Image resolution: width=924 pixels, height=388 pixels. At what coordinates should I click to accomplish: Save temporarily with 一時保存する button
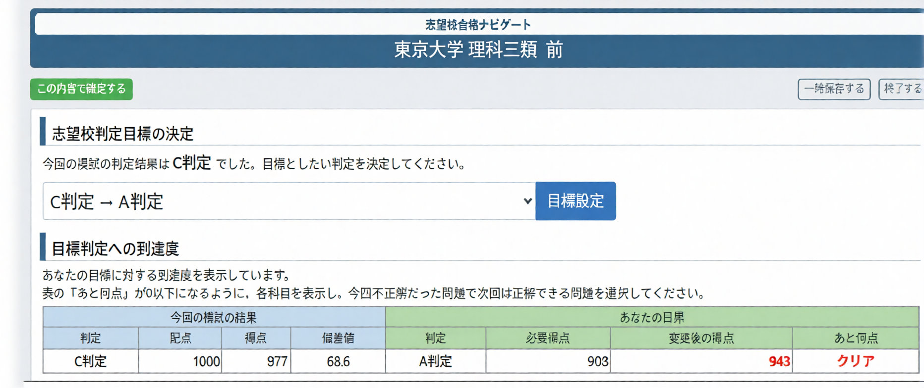834,89
